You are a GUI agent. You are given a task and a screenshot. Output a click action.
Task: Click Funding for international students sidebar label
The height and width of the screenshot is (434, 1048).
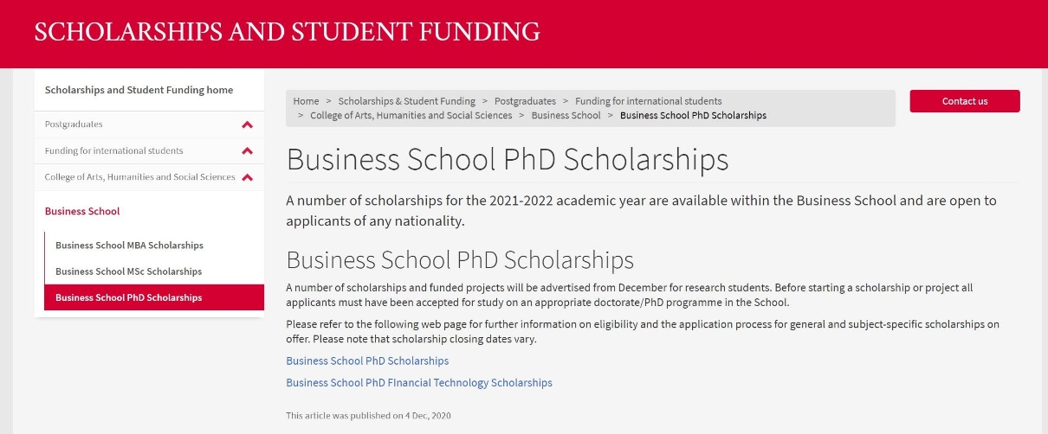click(x=113, y=151)
